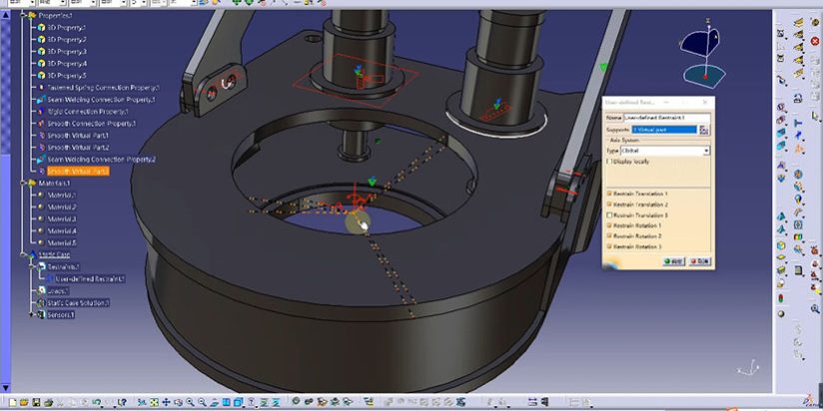Click the New document icon in bottom toolbar
The height and width of the screenshot is (411, 823).
pos(10,403)
